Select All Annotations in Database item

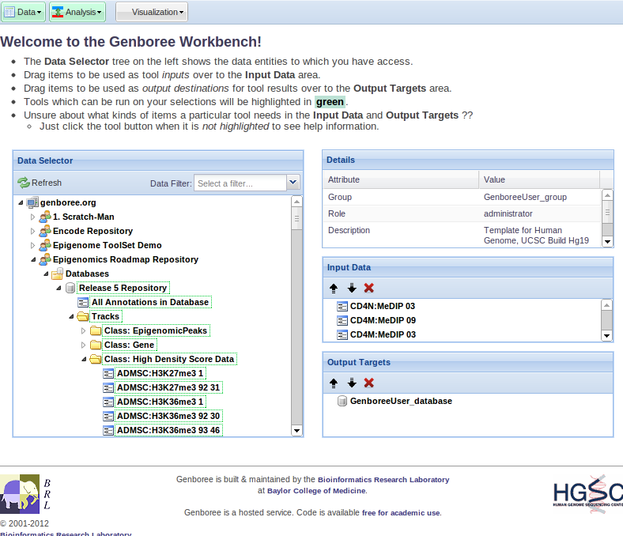click(x=149, y=302)
